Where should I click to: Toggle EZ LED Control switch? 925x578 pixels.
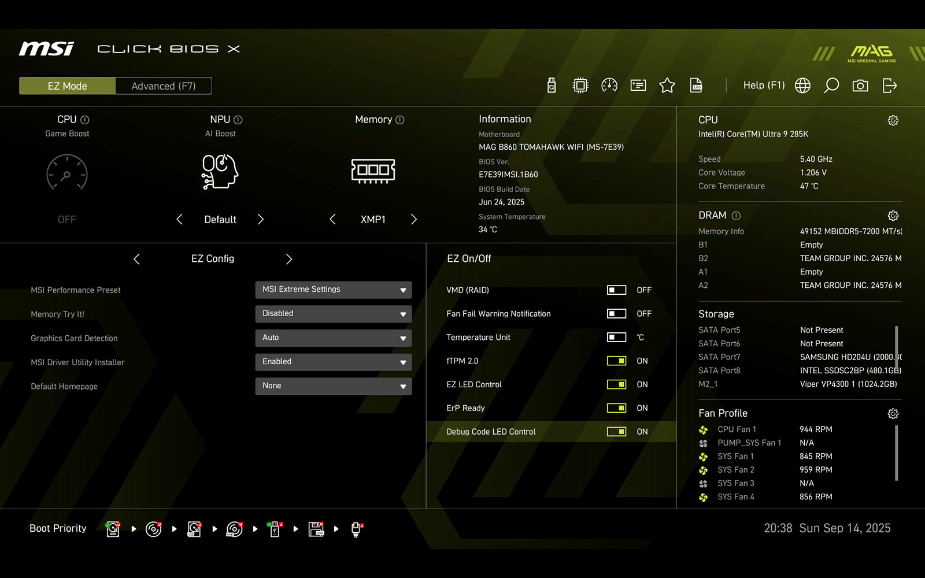point(616,384)
